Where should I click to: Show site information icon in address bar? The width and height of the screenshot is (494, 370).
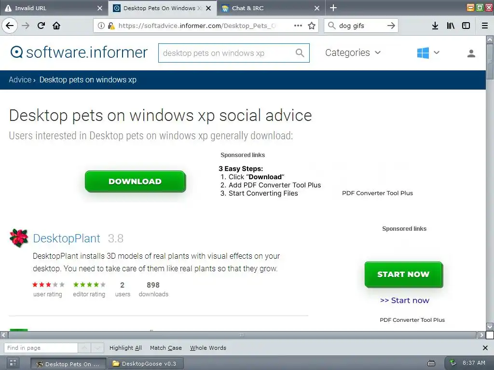(x=101, y=26)
